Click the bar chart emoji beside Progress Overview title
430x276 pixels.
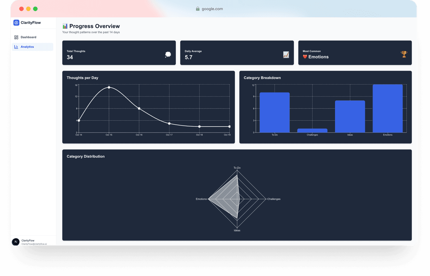point(65,26)
